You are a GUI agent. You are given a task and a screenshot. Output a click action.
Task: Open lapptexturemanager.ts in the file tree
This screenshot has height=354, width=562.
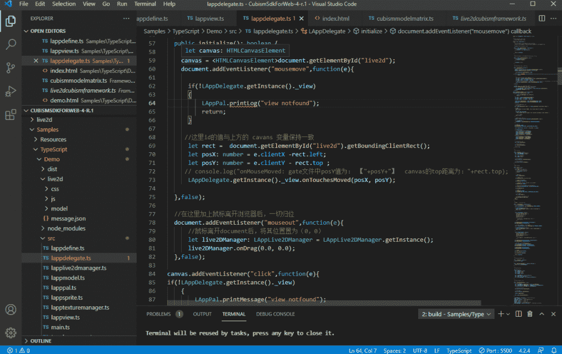79,307
